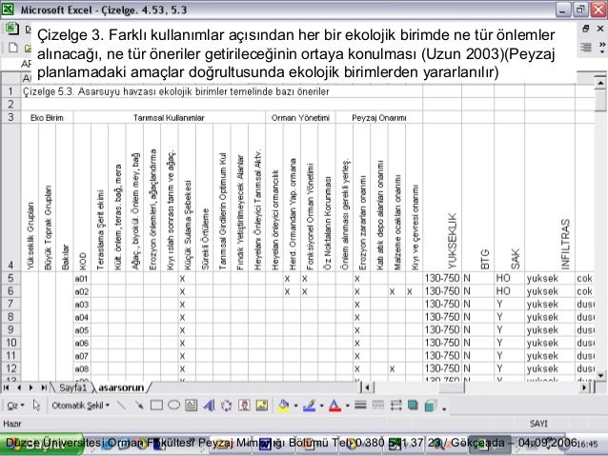This screenshot has height=456, width=608.
Task: Open the Çiz draw menu dropdown
Action: click(x=15, y=406)
